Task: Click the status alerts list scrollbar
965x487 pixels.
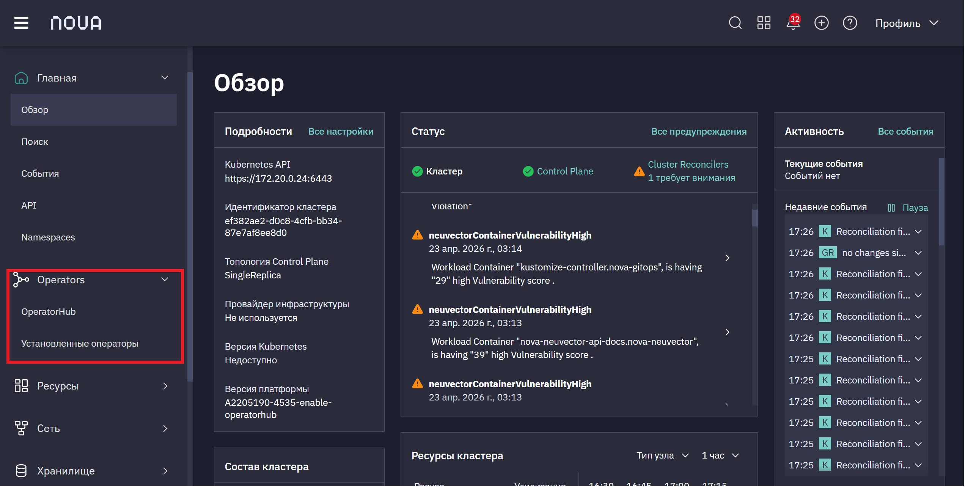Action: [755, 218]
